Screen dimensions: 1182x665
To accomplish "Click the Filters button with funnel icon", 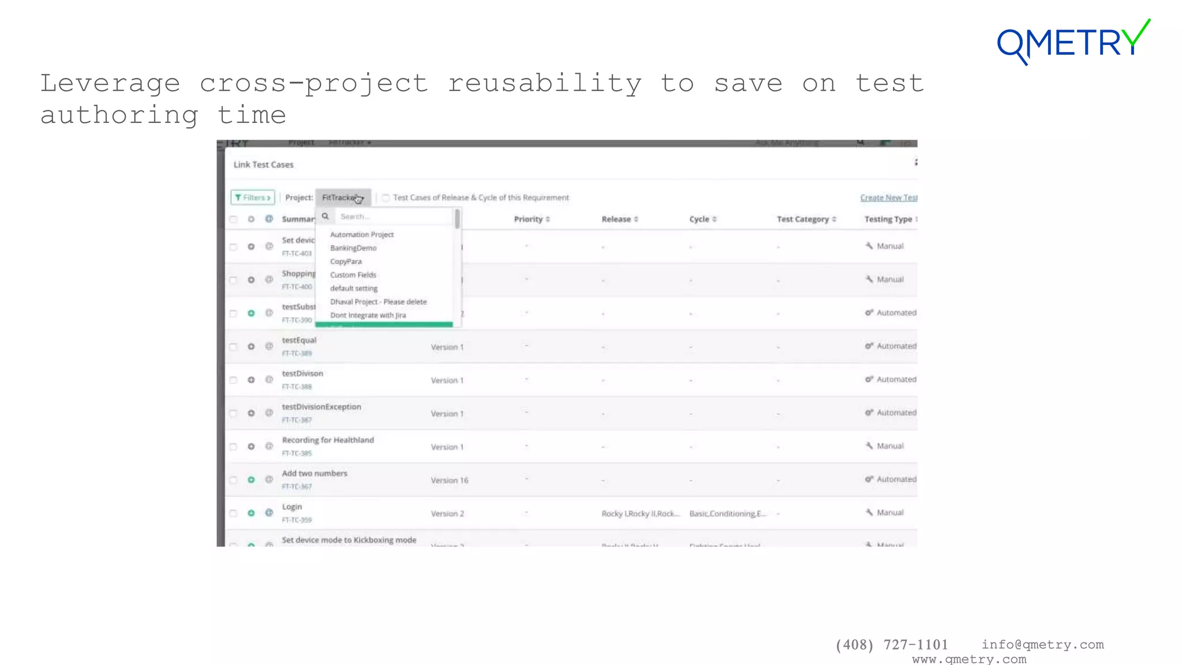I will click(x=253, y=197).
